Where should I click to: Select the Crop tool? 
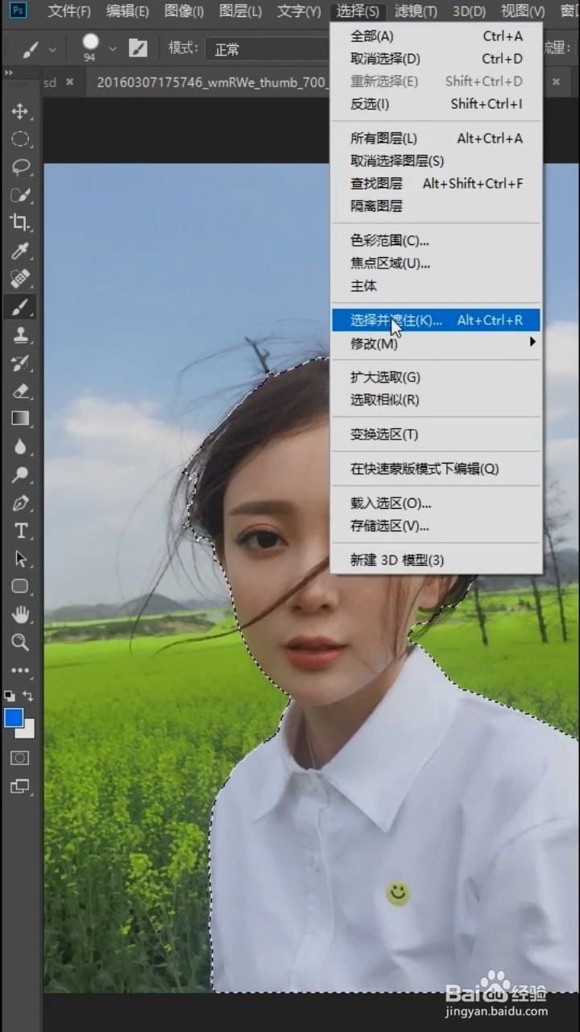[x=20, y=223]
